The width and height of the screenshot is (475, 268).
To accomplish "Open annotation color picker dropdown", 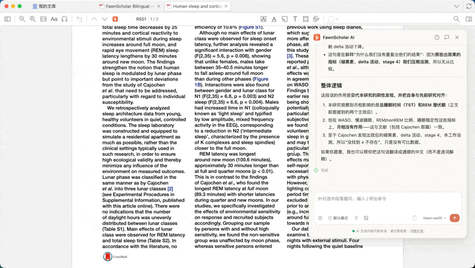I will [x=333, y=19].
